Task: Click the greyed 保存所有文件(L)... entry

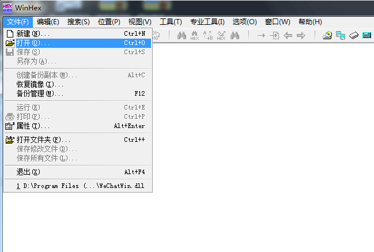Action: (x=78, y=158)
